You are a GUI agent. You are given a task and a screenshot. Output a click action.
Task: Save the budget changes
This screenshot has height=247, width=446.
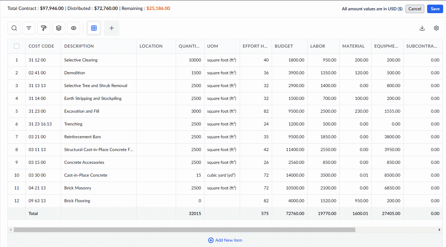pyautogui.click(x=435, y=9)
